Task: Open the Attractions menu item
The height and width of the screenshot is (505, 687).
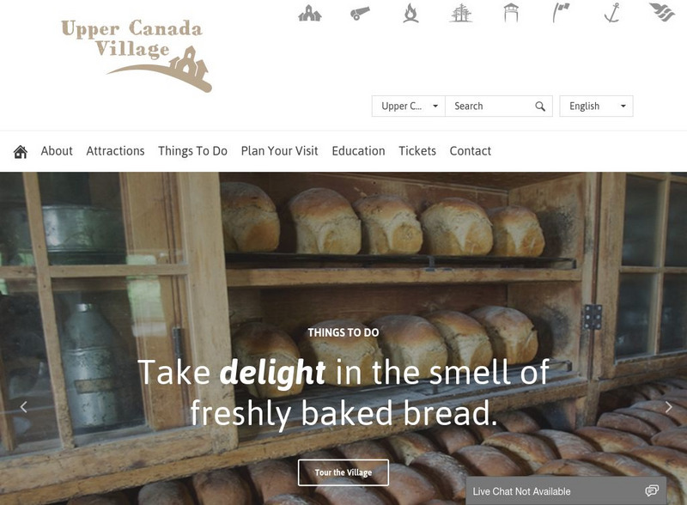Action: (115, 151)
